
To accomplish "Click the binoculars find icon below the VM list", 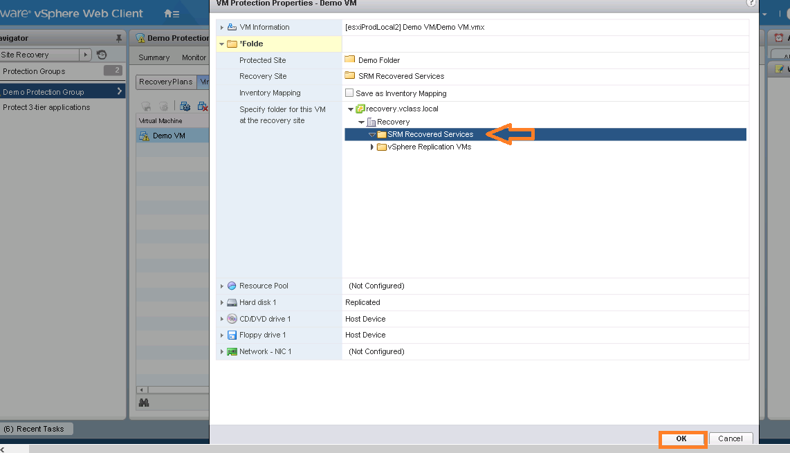I will click(144, 403).
